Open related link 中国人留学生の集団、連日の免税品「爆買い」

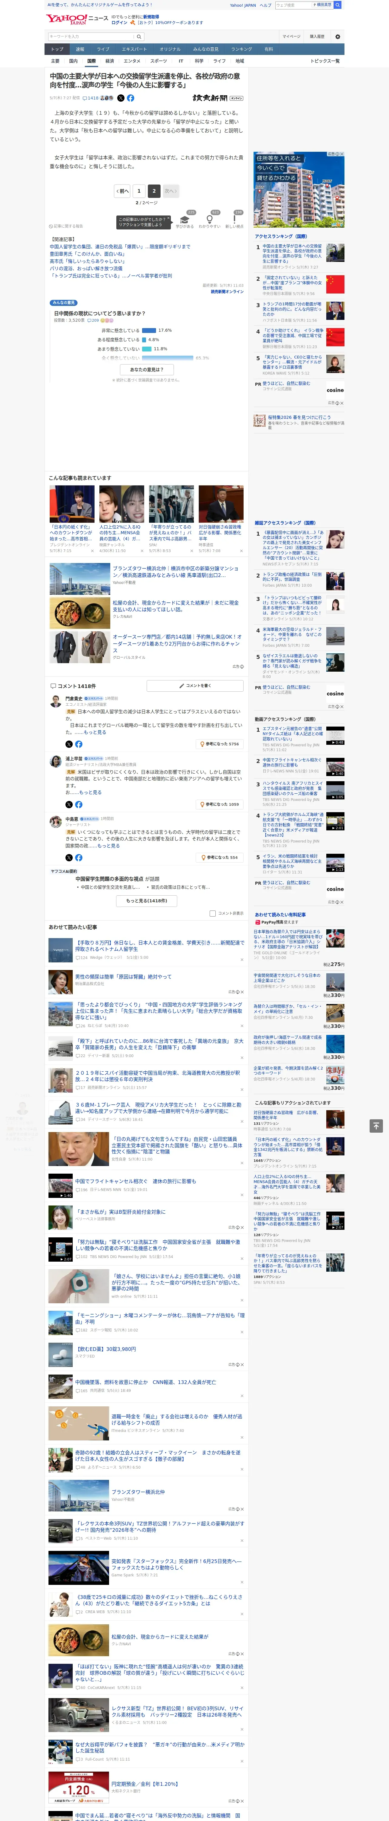pos(119,247)
